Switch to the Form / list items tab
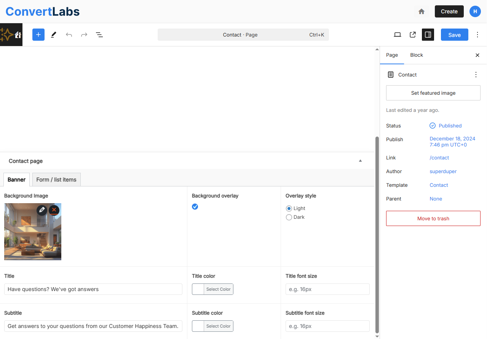Screen dimensions: 487x339 click(x=56, y=180)
